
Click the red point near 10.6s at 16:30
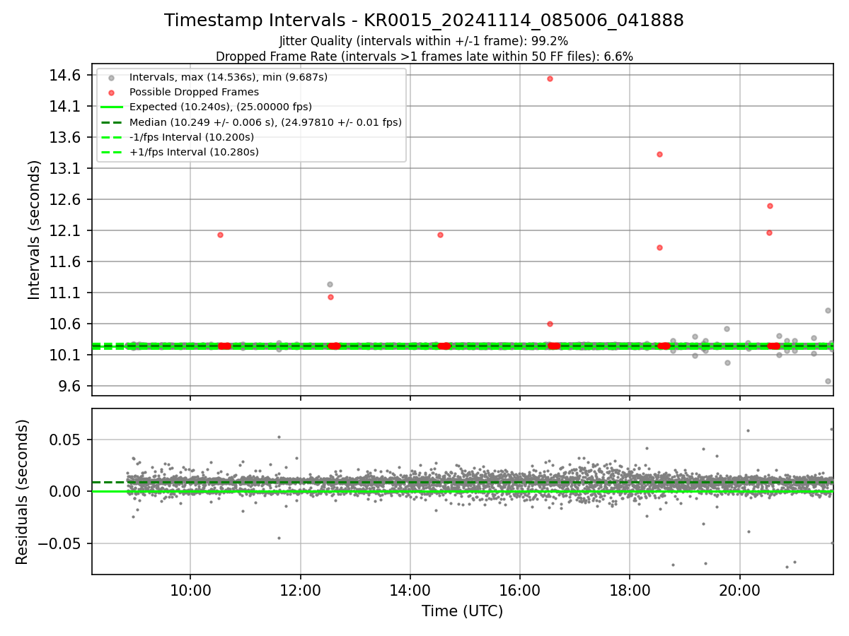coord(550,324)
